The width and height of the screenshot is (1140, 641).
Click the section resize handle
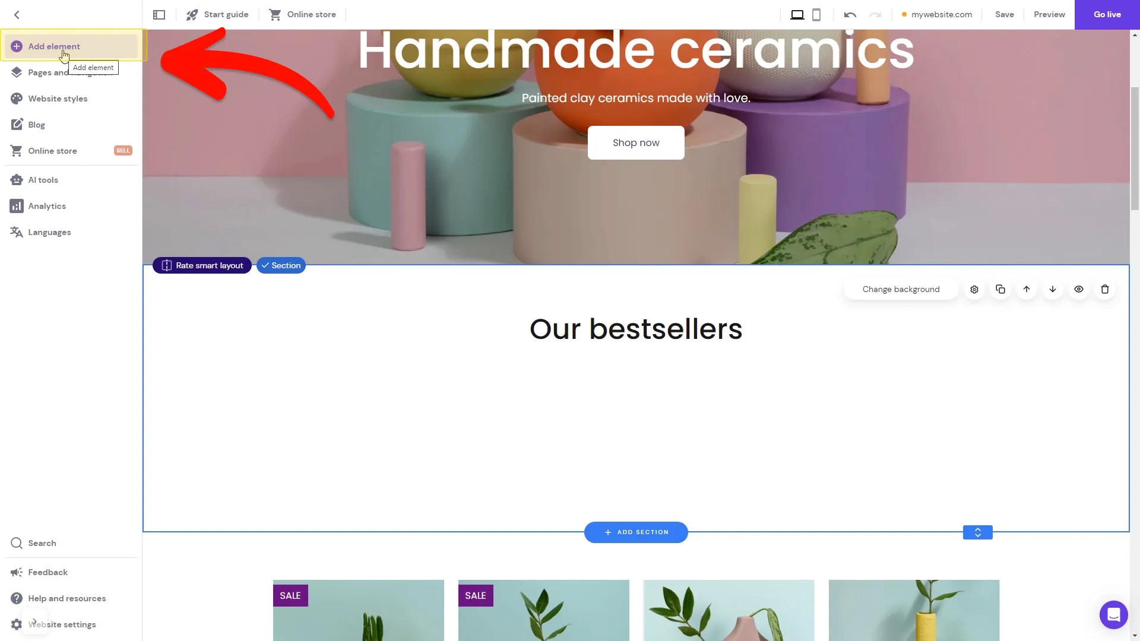tap(977, 532)
